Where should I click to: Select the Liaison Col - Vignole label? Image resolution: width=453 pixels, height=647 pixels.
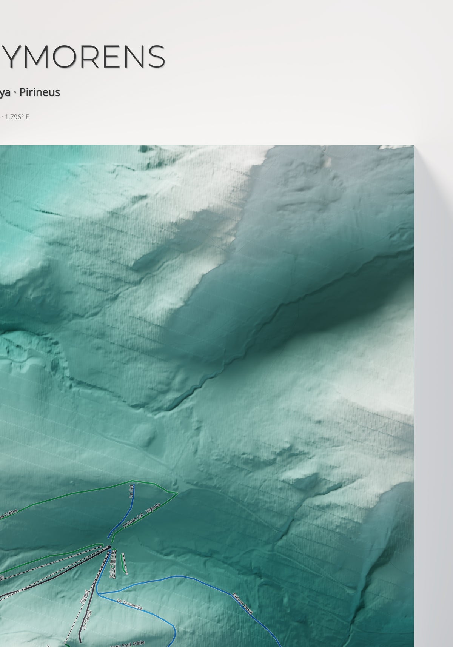[x=142, y=516]
